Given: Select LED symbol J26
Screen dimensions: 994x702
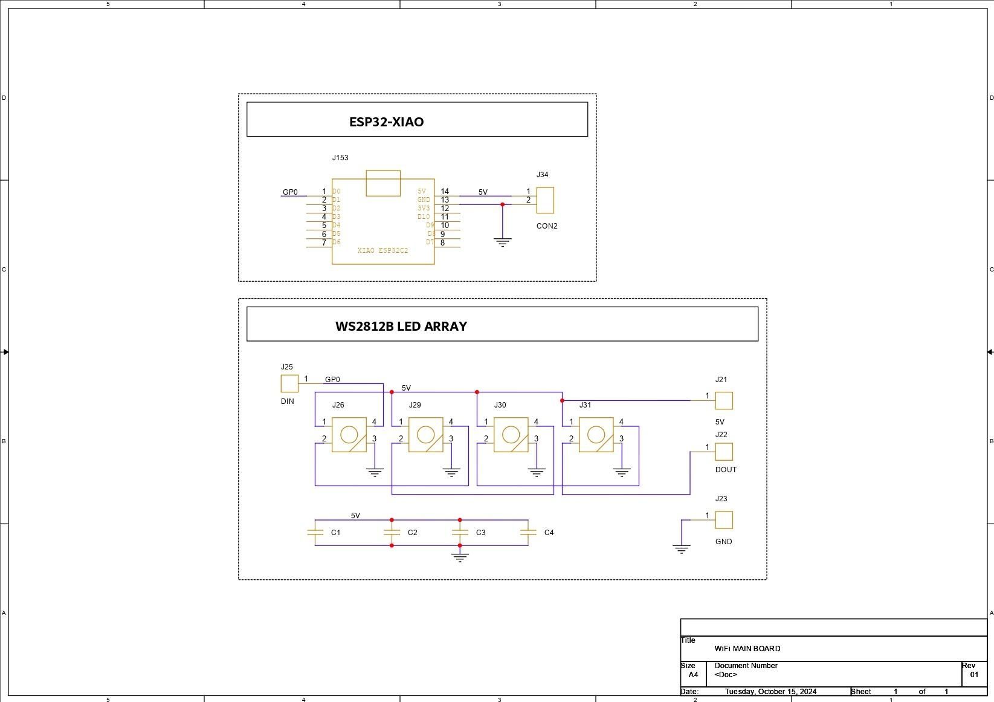Looking at the screenshot, I should (x=349, y=435).
